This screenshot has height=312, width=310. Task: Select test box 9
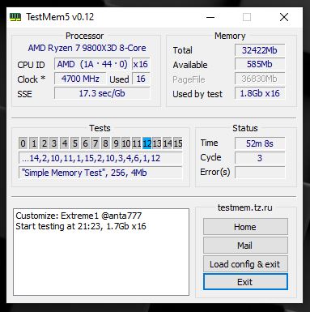(x=116, y=143)
